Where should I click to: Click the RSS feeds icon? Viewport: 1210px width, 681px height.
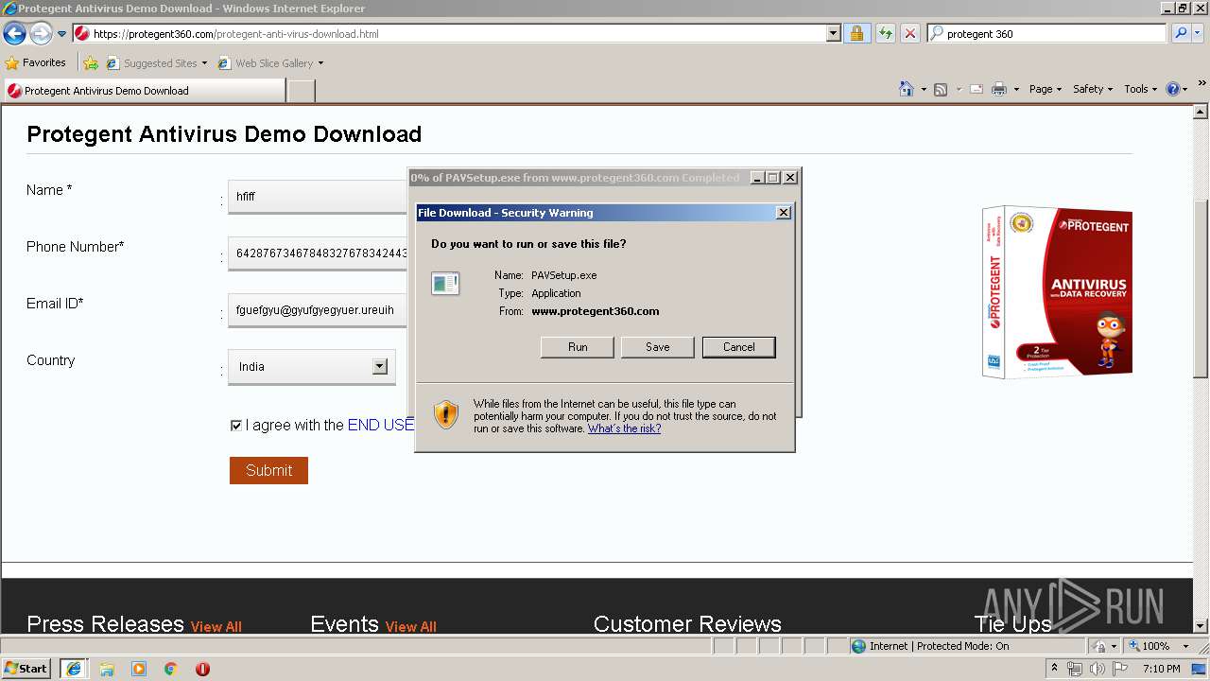[941, 89]
